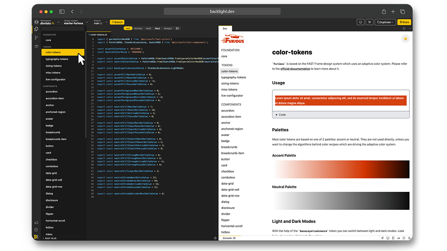The height and width of the screenshot is (251, 447).
Task: Open the help question mark icon
Action: (x=36, y=230)
